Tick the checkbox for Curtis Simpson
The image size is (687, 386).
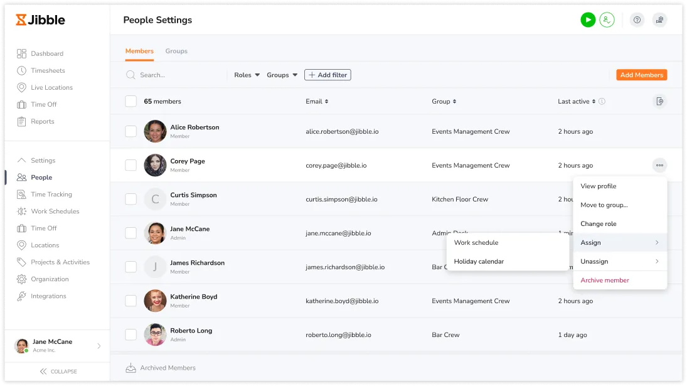[130, 200]
